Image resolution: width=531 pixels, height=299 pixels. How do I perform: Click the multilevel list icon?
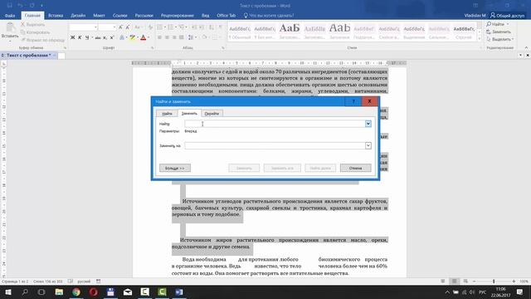pos(182,27)
